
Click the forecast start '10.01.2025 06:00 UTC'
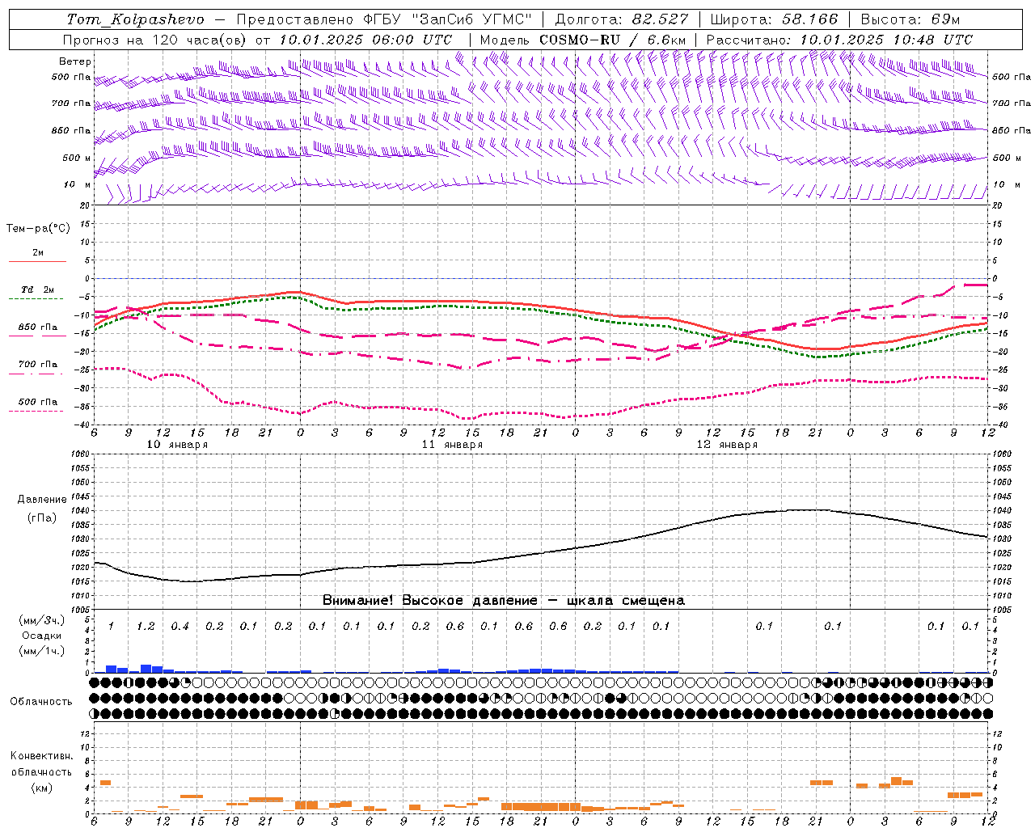(x=365, y=40)
